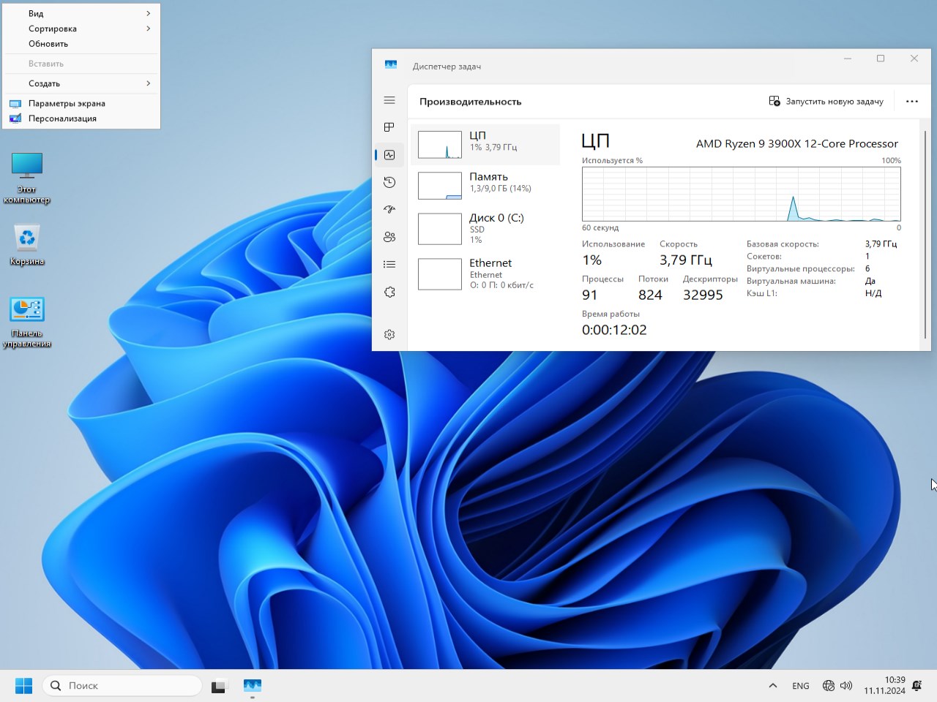Click the threads count 824
This screenshot has width=937, height=702.
point(650,295)
